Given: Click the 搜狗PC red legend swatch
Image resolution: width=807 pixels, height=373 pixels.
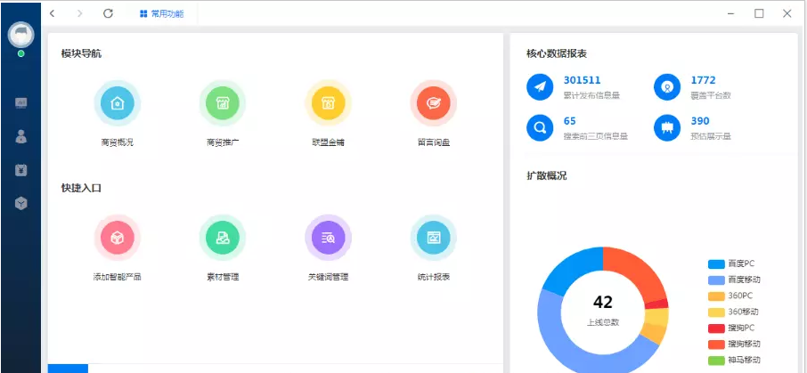Looking at the screenshot, I should click(717, 328).
